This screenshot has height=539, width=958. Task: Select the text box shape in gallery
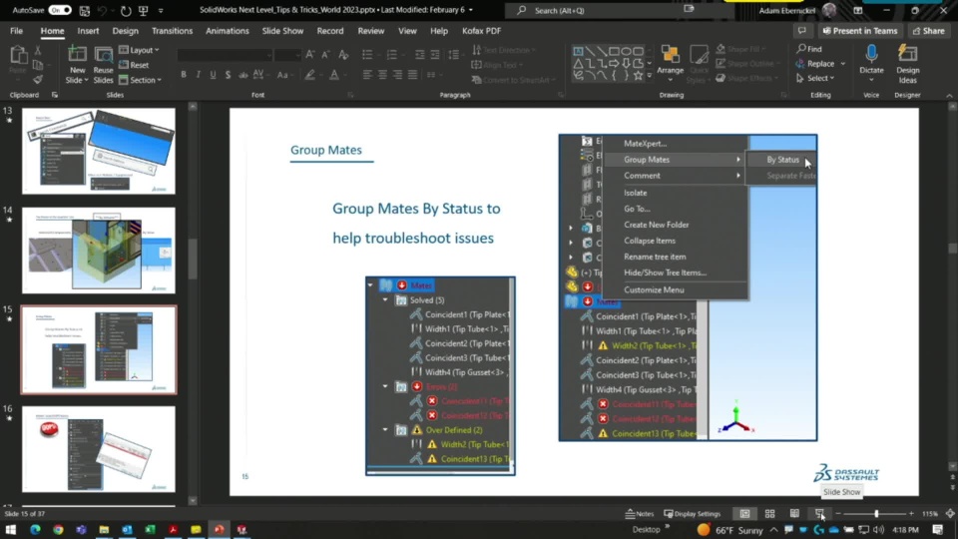578,51
